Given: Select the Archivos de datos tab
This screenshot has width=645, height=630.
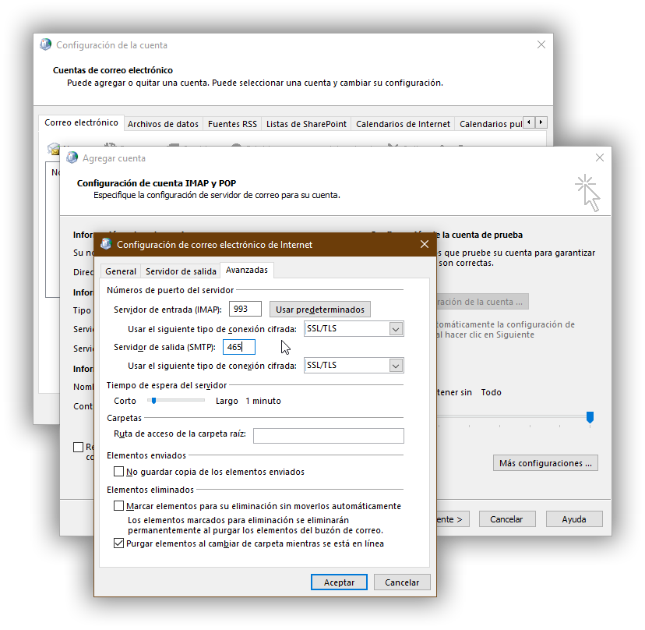Looking at the screenshot, I should click(163, 123).
